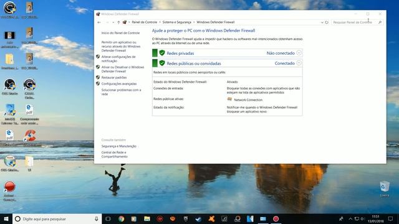Open Central de Rede e Compartilhamento link

click(115, 154)
